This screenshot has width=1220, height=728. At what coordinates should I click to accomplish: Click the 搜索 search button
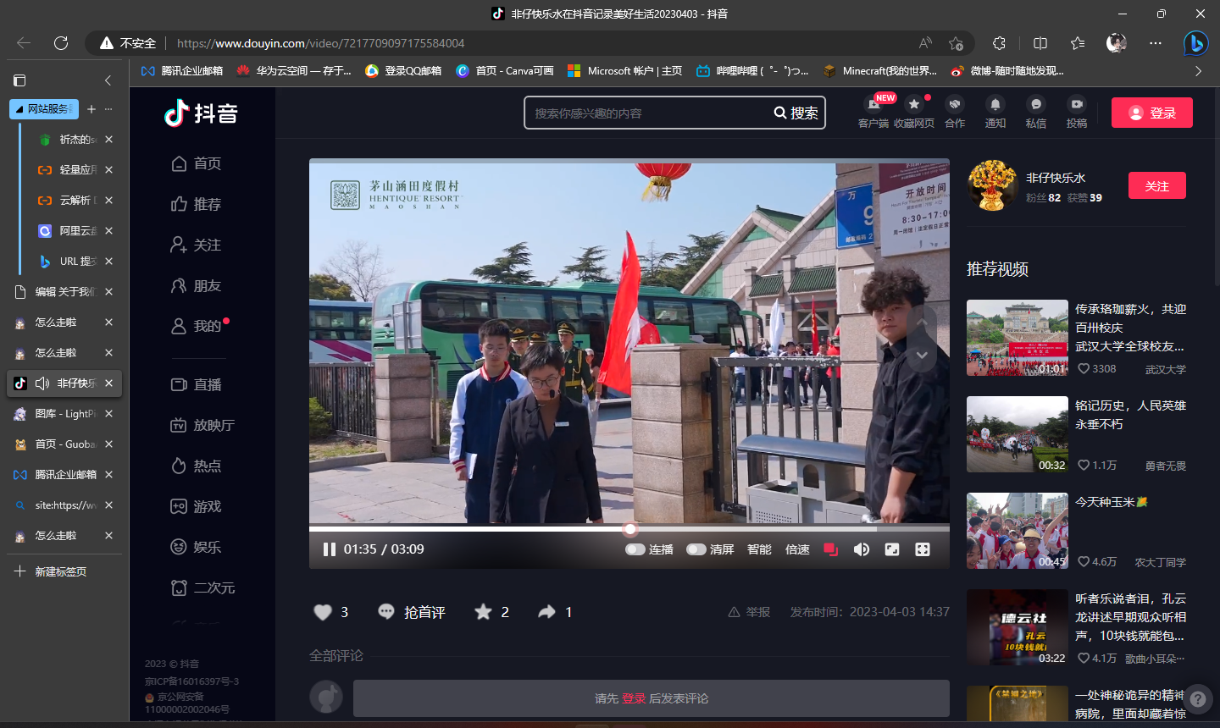pyautogui.click(x=796, y=113)
